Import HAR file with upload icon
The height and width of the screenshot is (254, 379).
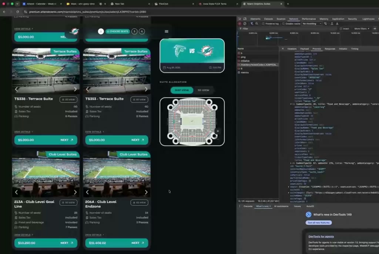332,24
